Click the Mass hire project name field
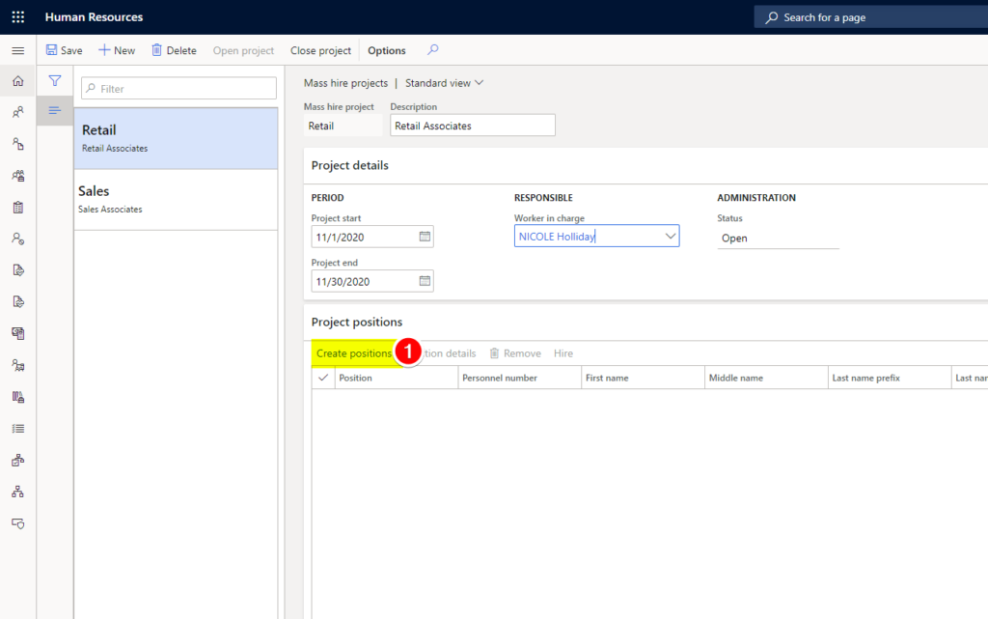The image size is (988, 619). click(343, 126)
